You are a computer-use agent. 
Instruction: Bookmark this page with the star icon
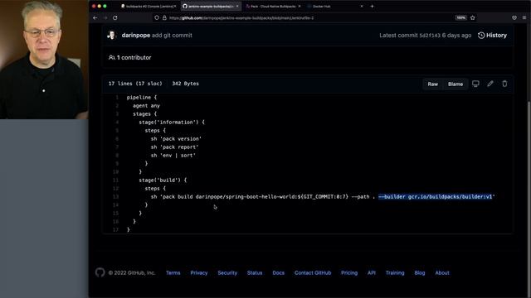(473, 17)
